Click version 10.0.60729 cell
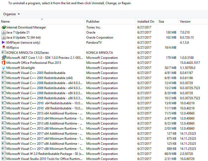Screen dimensions: 208x161 (187, 159)
